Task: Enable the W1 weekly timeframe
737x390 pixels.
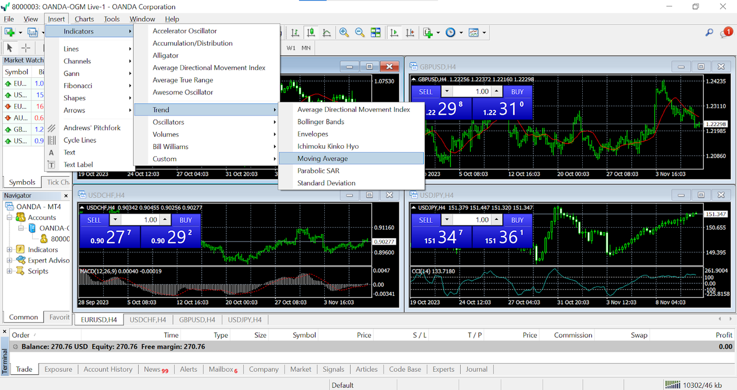Action: (x=290, y=48)
